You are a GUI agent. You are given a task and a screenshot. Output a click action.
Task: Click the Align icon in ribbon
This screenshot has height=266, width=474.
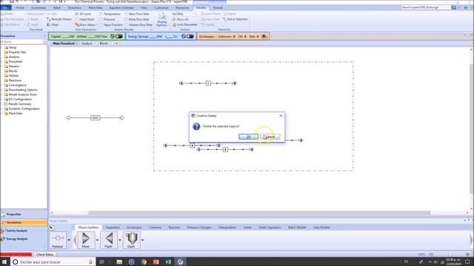coord(49,24)
